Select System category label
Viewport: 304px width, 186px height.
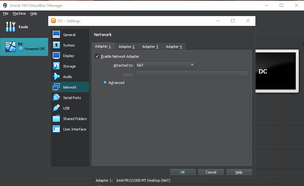(69, 45)
